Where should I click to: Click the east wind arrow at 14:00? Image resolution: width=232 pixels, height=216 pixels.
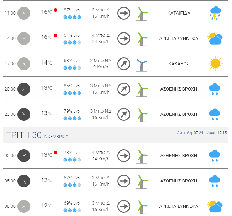pyautogui.click(x=124, y=38)
